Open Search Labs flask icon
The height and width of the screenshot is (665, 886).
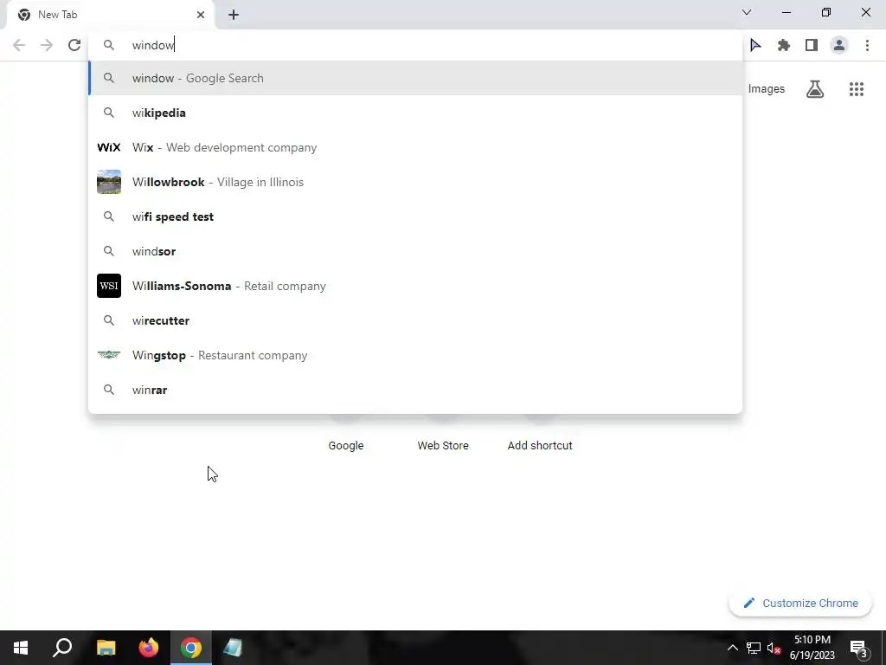coord(815,89)
